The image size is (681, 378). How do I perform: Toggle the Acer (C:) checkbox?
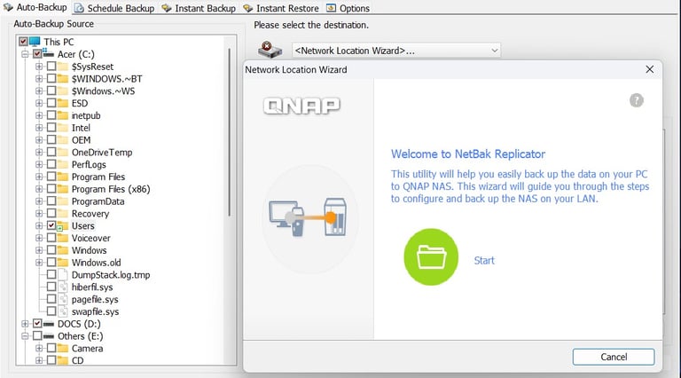coord(37,54)
